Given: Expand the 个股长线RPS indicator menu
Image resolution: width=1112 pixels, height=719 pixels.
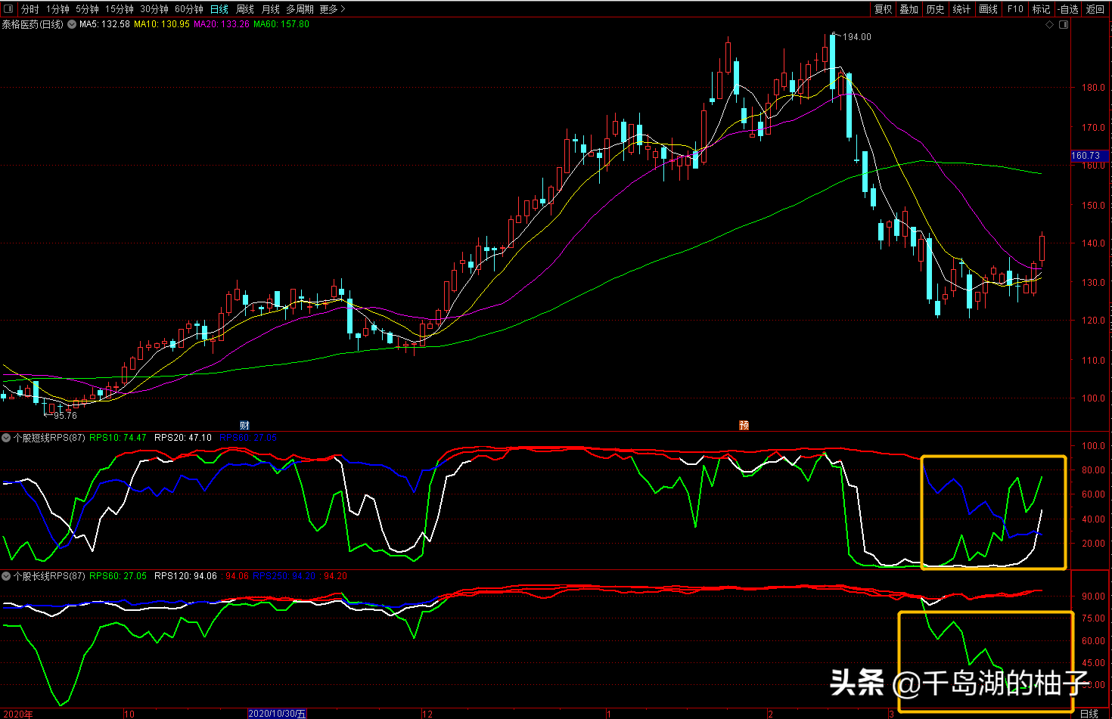Looking at the screenshot, I should coord(6,576).
